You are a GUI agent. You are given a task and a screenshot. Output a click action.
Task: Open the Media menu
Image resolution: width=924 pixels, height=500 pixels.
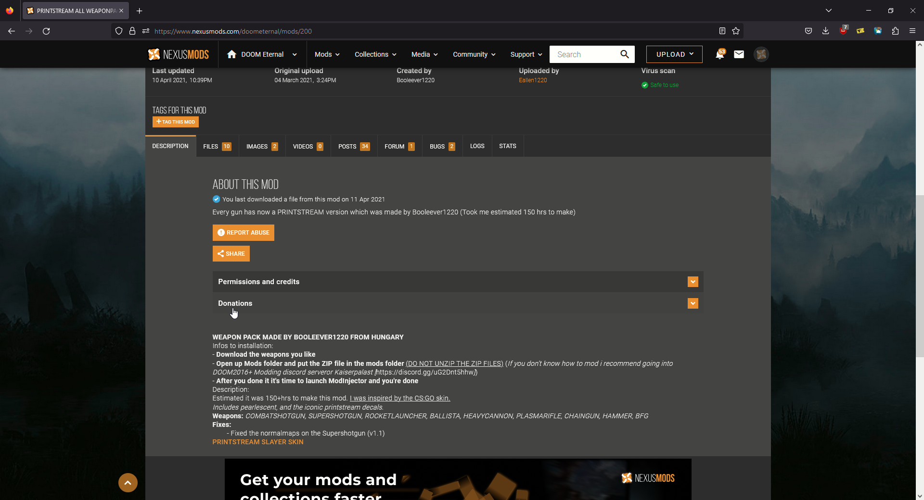pyautogui.click(x=424, y=54)
